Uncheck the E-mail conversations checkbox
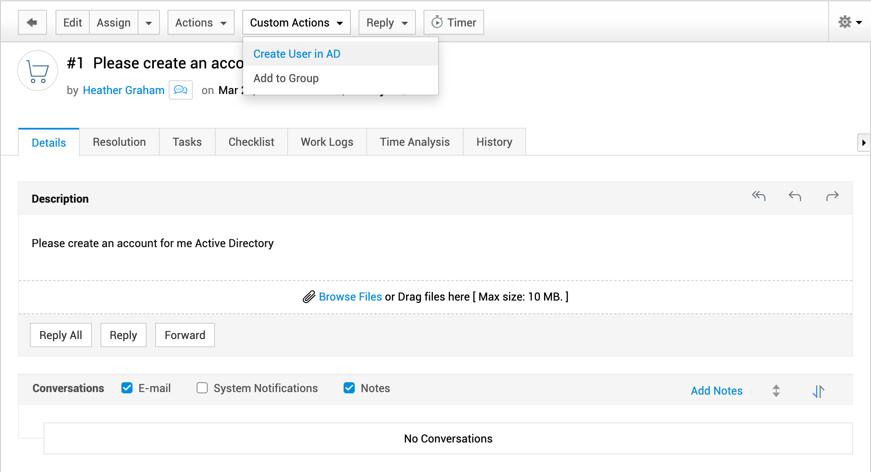Viewport: 871px width, 472px height. point(127,388)
